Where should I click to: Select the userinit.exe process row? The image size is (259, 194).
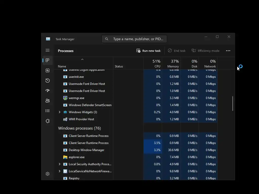point(136,77)
